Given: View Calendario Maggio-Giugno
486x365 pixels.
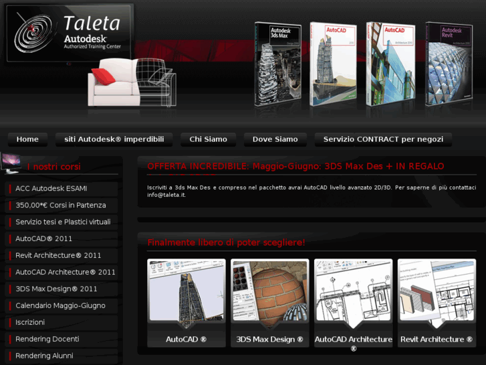Looking at the screenshot, I should coord(62,306).
